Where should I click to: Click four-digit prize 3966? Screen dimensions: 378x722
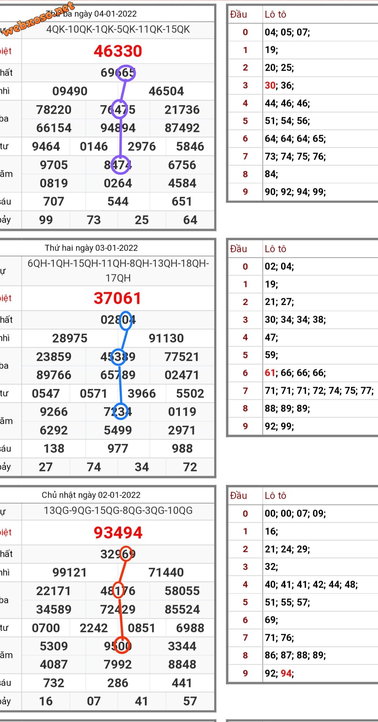[142, 394]
